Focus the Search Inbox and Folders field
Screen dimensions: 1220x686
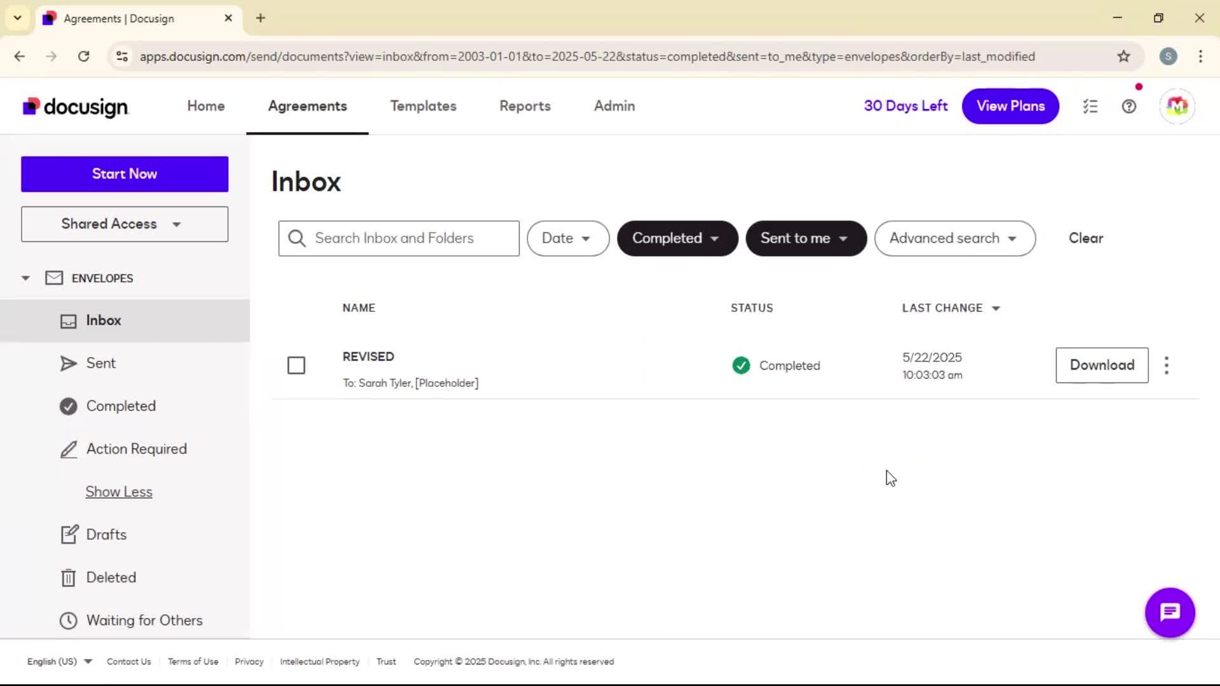pyautogui.click(x=399, y=238)
